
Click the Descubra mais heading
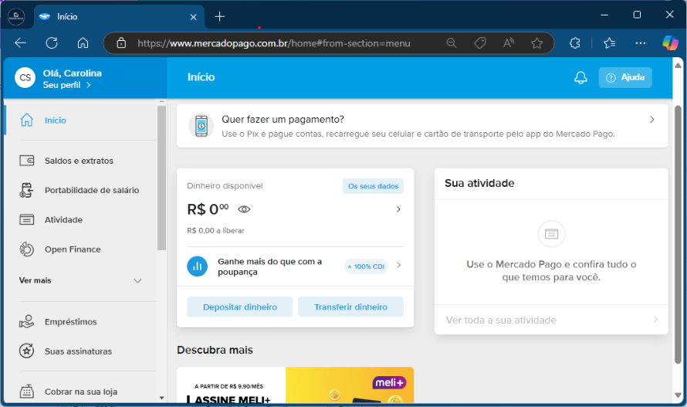[215, 350]
